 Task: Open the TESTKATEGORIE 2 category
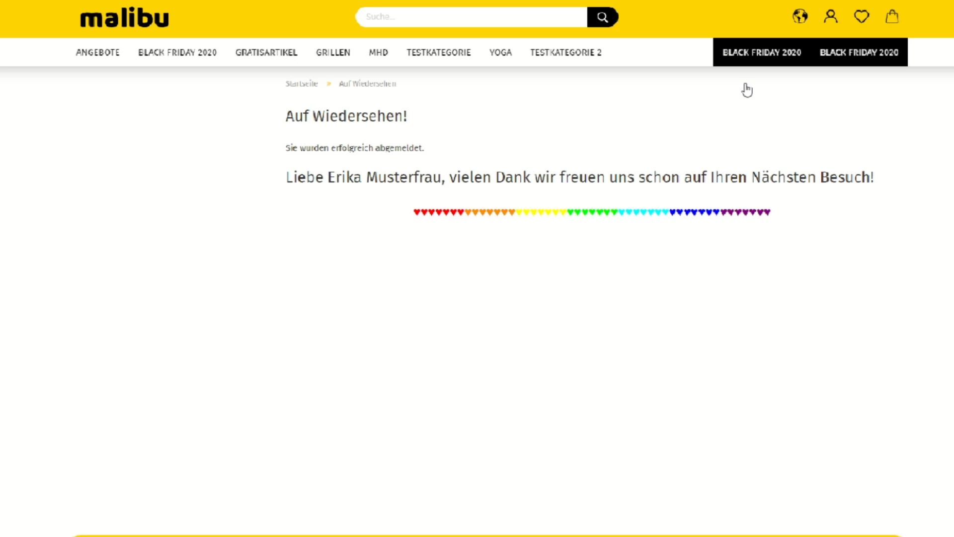pyautogui.click(x=566, y=52)
